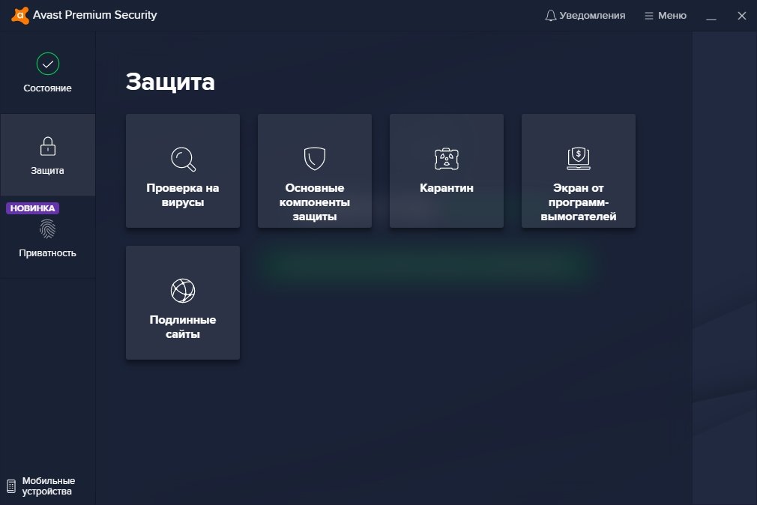Go to the Приватность section
Image resolution: width=757 pixels, height=505 pixels.
[48, 253]
